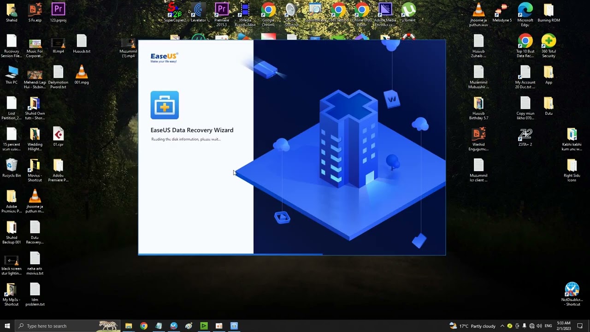Viewport: 590px width, 332px height.
Task: Select the µTorrent desktop shortcut
Action: pyautogui.click(x=408, y=12)
